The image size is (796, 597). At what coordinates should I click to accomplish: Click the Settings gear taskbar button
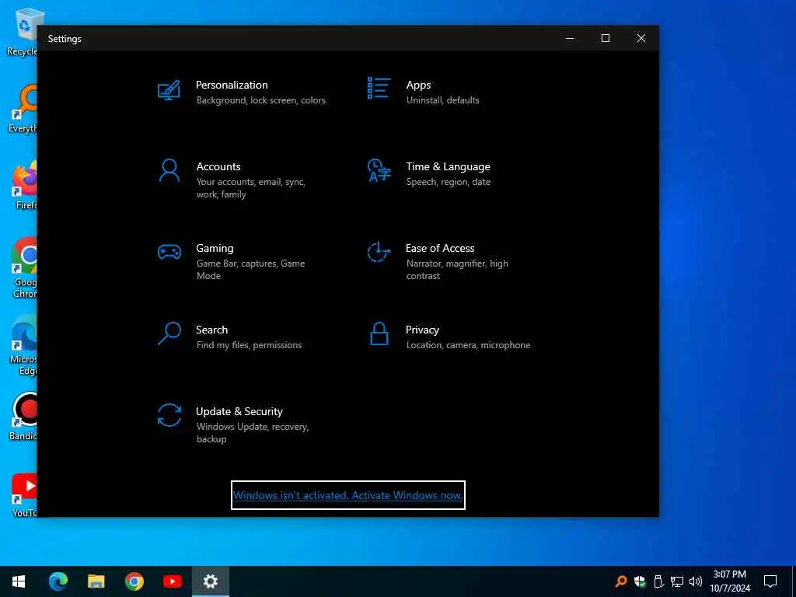(210, 581)
